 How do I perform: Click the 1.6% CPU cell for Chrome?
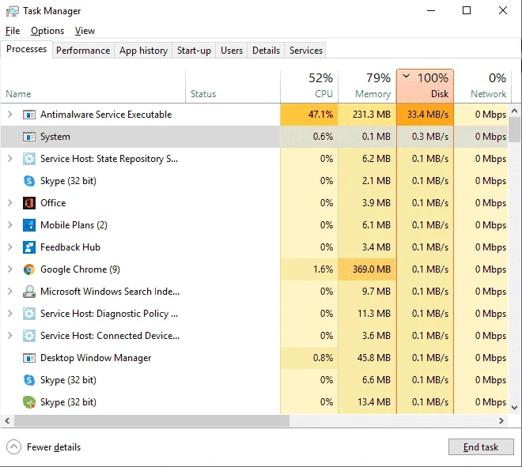pos(309,269)
